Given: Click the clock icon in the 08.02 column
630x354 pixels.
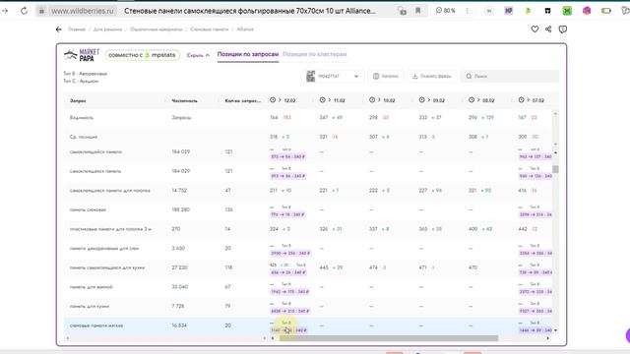Looking at the screenshot, I should pos(472,100).
